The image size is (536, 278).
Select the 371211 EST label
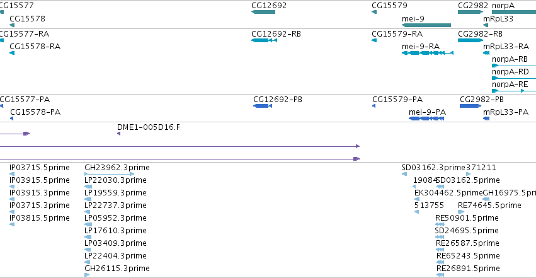481,168
